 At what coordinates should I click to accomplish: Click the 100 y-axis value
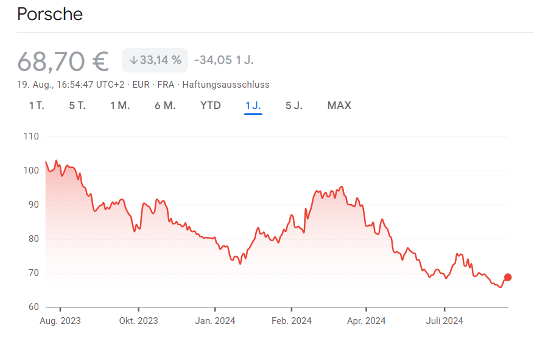pos(31,170)
